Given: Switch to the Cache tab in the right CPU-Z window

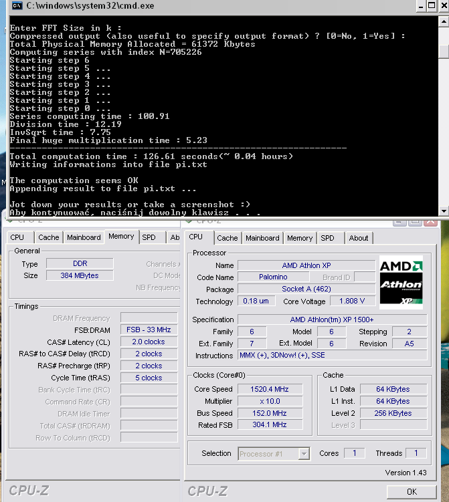Looking at the screenshot, I should click(x=228, y=238).
